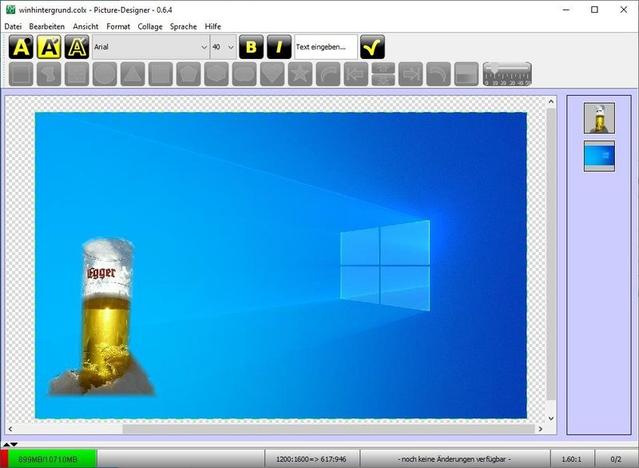Toggle bold text with the B button
Viewport: 639px width, 468px height.
click(x=251, y=47)
